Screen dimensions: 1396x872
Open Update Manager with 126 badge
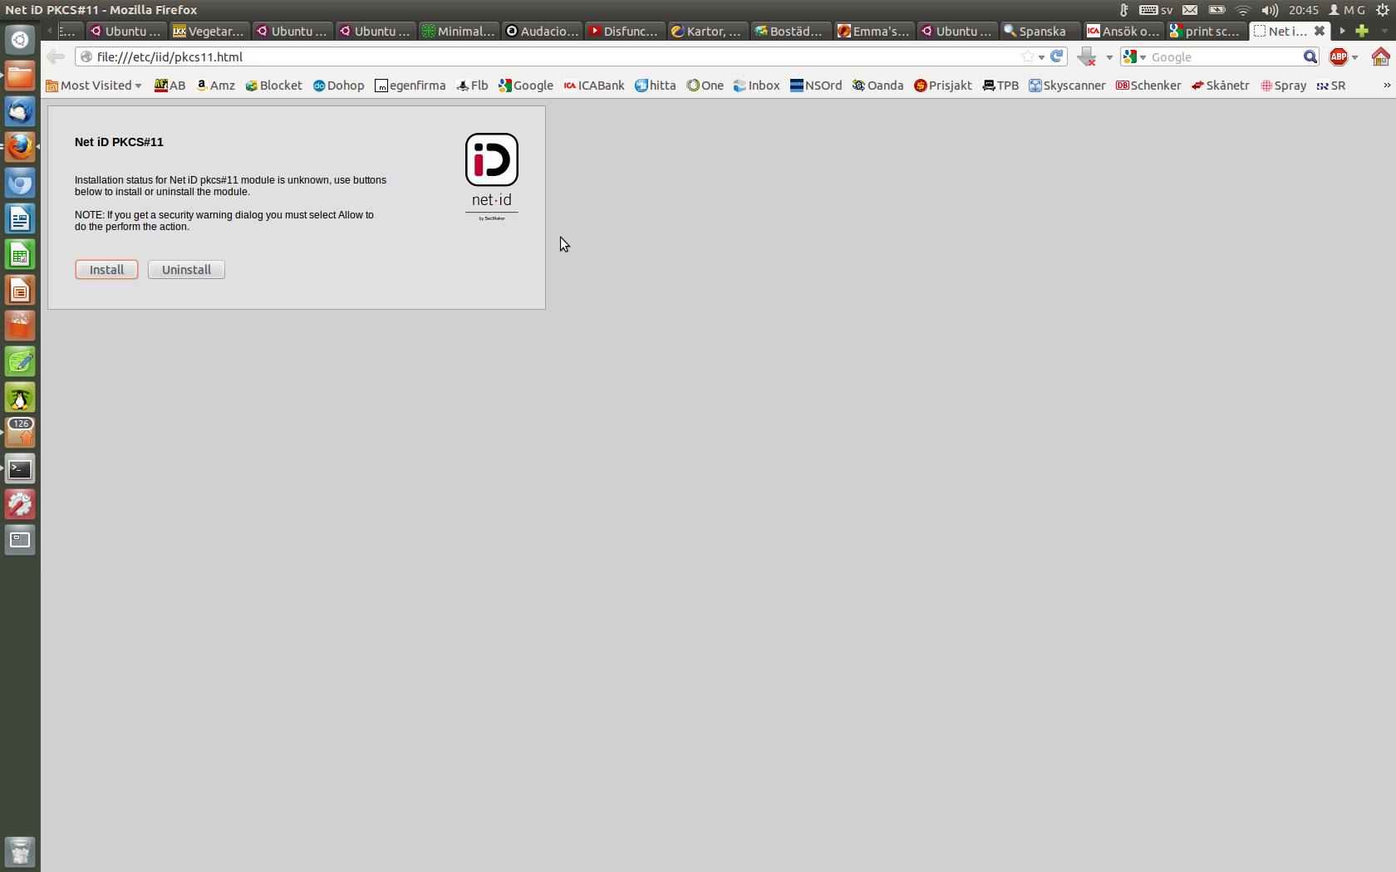pyautogui.click(x=20, y=433)
